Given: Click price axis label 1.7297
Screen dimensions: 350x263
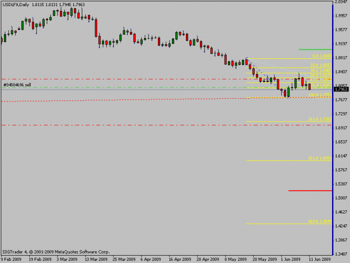Looking at the screenshot, I should [x=342, y=114].
